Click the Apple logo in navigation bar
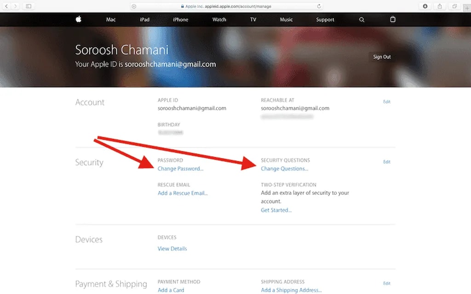The width and height of the screenshot is (471, 294). point(78,19)
